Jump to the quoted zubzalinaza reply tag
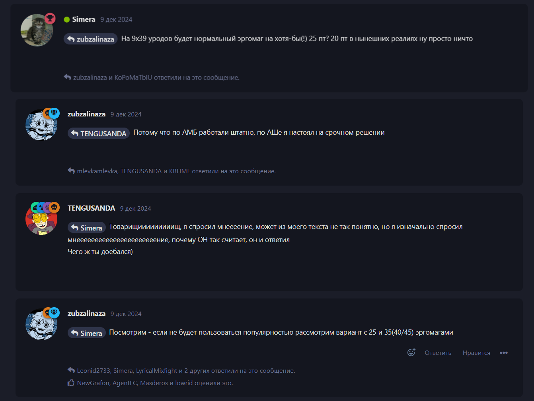The width and height of the screenshot is (534, 401). [x=91, y=39]
